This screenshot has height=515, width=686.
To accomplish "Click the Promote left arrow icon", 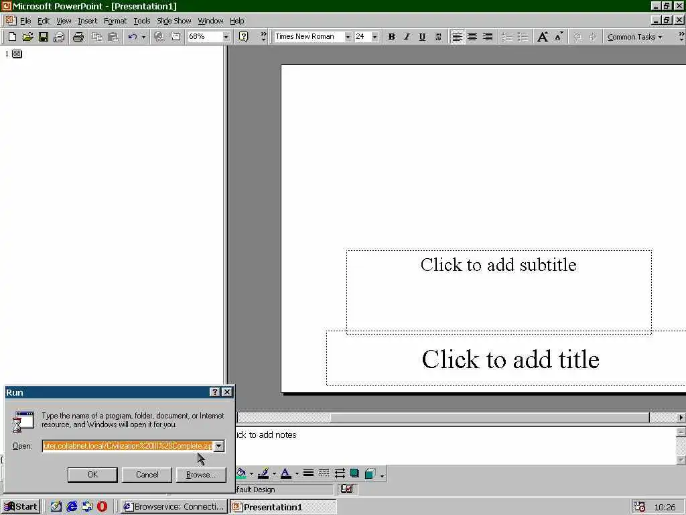I will [x=577, y=37].
